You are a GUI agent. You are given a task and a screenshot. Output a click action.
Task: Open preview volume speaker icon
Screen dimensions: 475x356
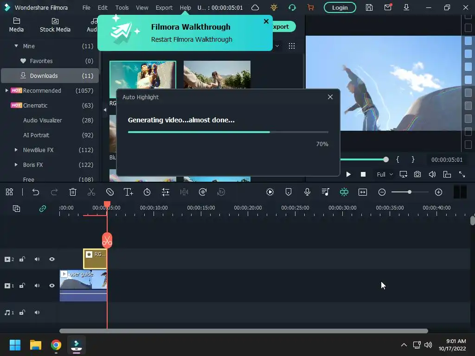[432, 174]
